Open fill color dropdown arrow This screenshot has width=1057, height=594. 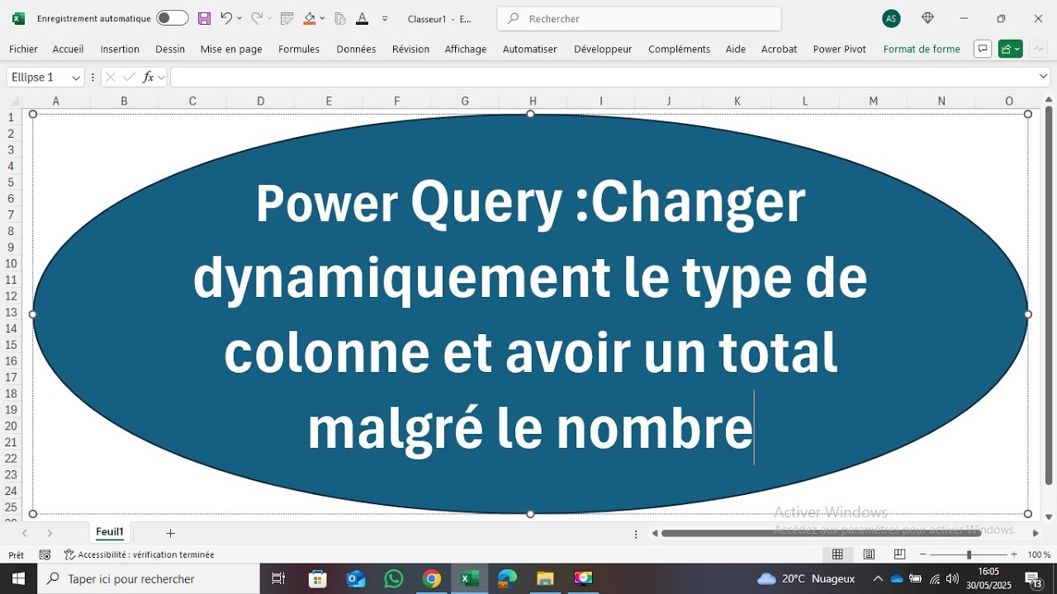point(322,18)
